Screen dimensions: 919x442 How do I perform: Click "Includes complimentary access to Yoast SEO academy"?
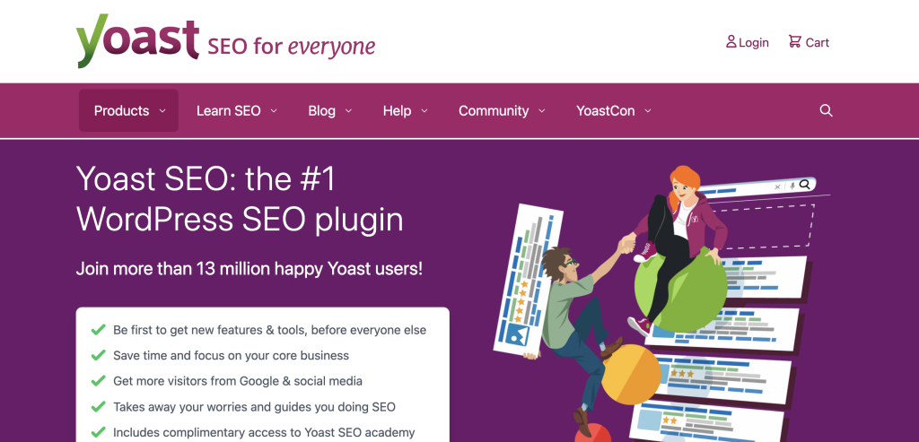264,433
